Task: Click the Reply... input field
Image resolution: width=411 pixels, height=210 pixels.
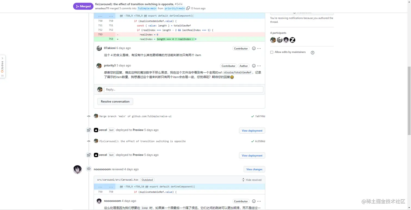Action: coord(184,89)
